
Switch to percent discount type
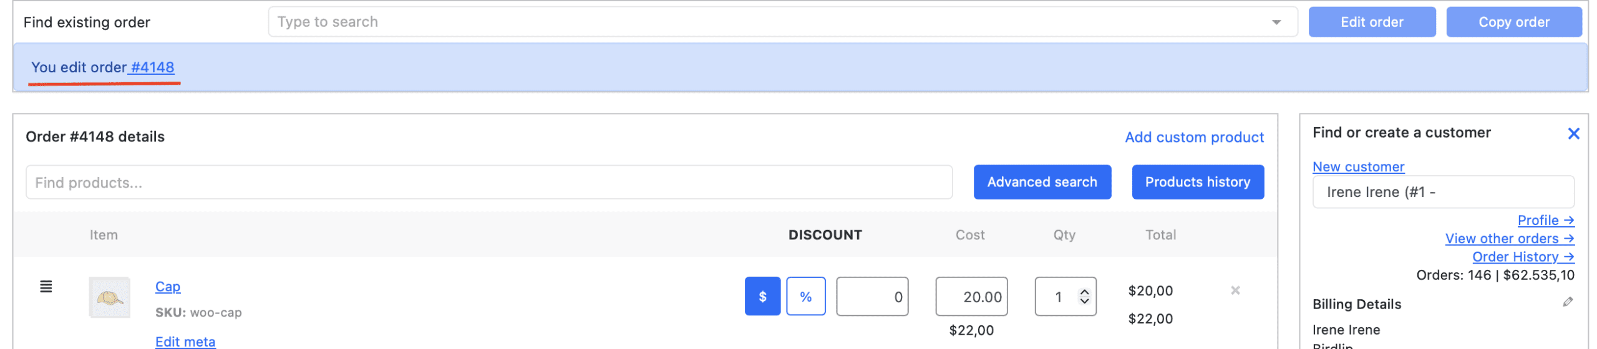[x=805, y=297]
